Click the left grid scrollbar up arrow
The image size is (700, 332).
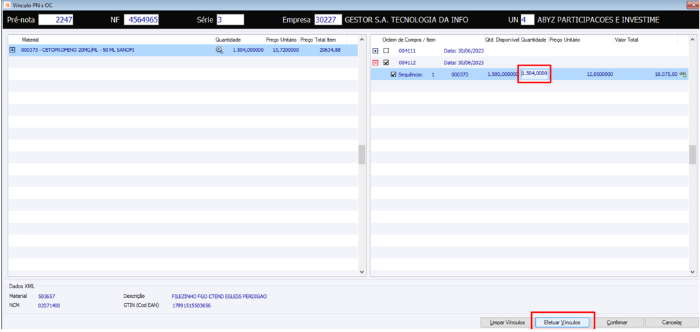362,40
